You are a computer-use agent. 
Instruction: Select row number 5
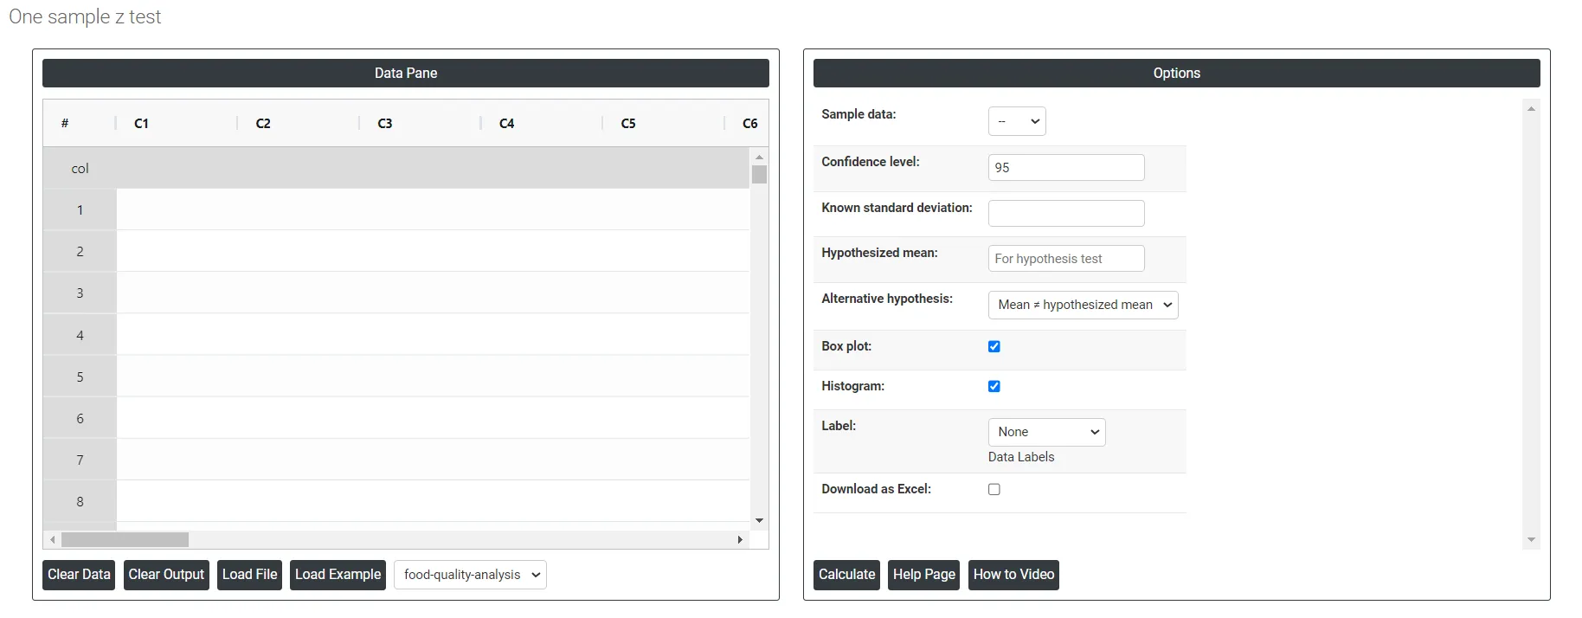coord(80,377)
